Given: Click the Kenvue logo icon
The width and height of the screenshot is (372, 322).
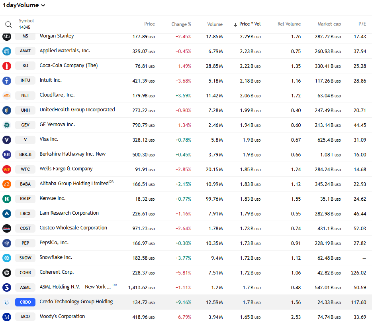Looking at the screenshot, I should pyautogui.click(x=7, y=199).
